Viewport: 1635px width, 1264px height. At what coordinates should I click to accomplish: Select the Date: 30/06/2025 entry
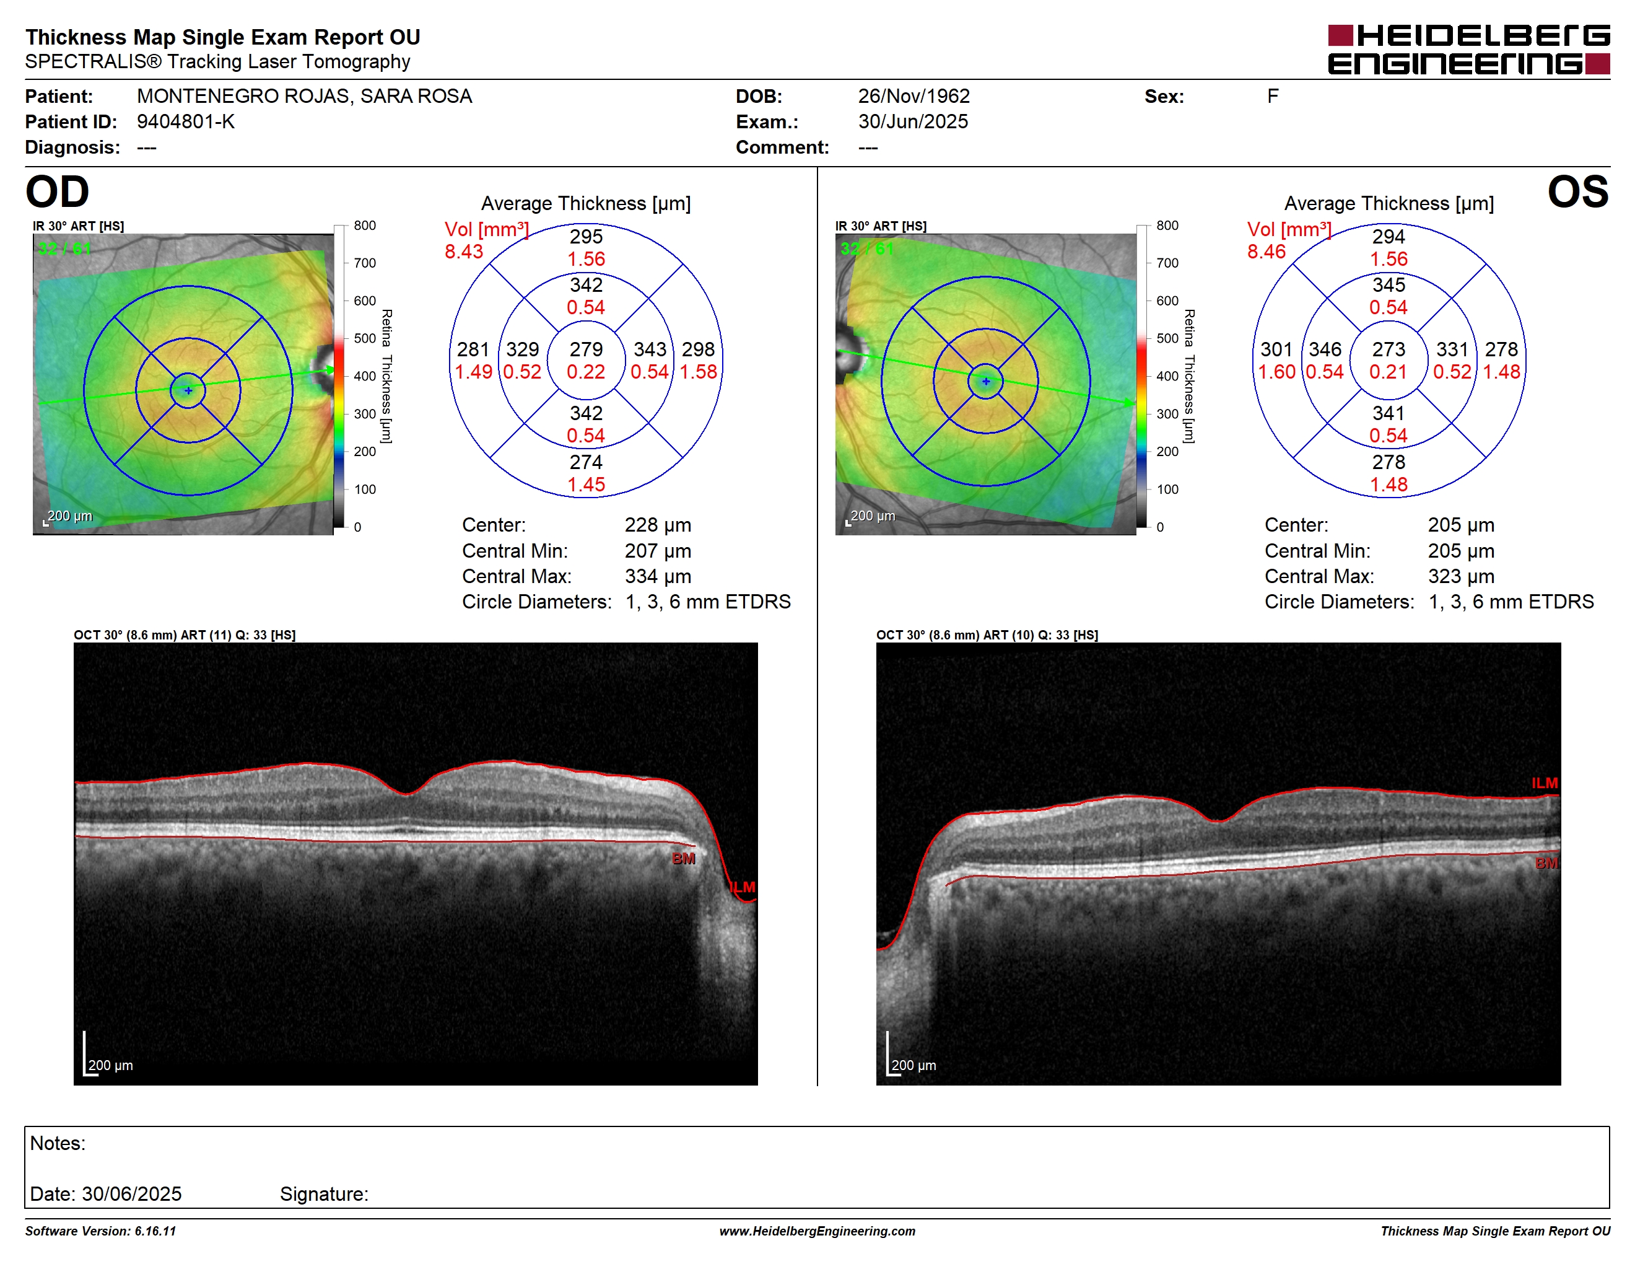point(105,1193)
